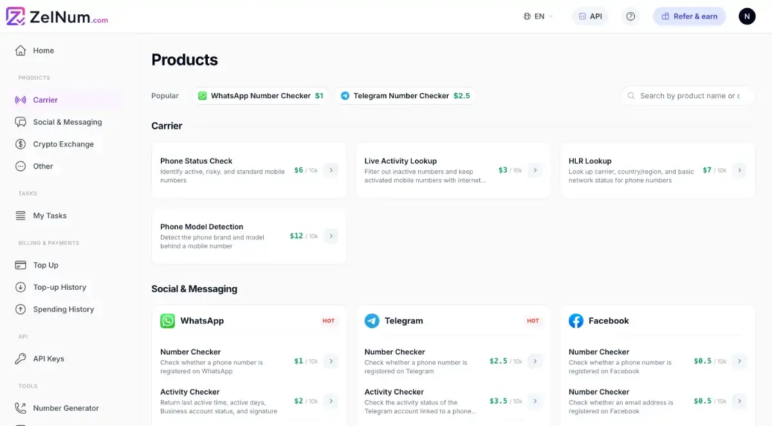This screenshot has height=426, width=772.
Task: Open the user avatar N
Action: click(747, 17)
